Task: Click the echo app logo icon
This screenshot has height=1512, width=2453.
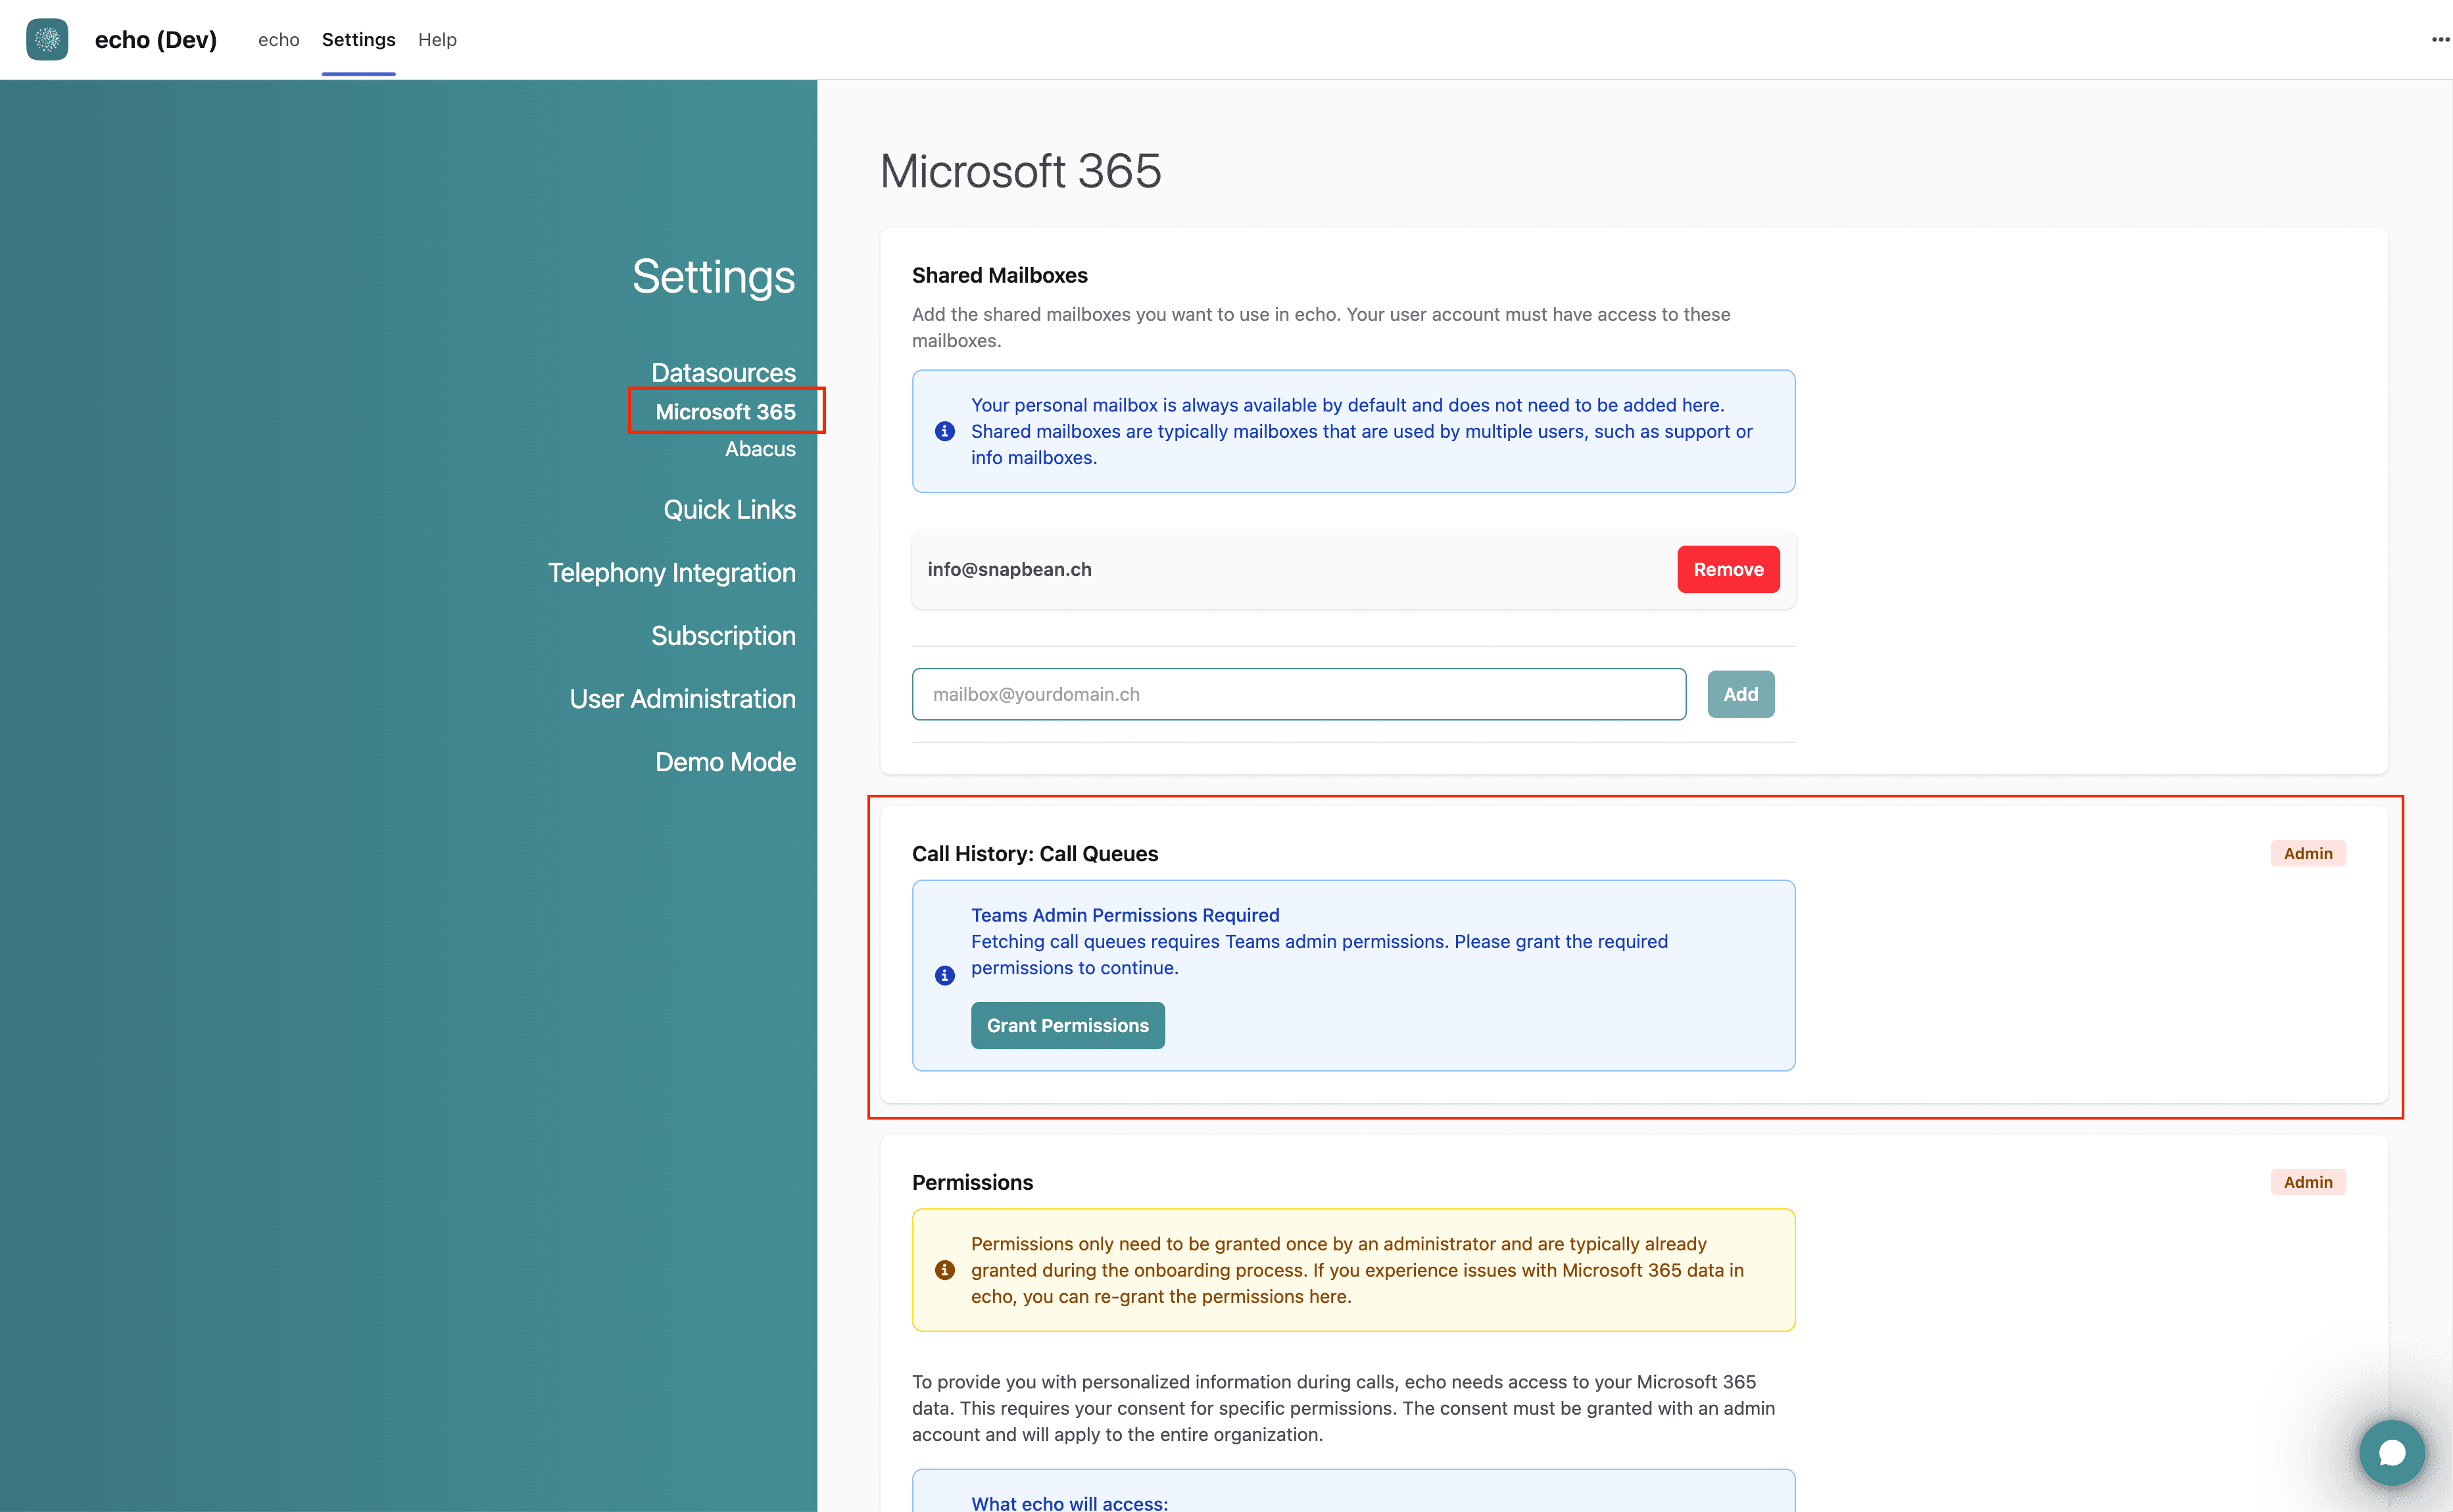Action: [47, 39]
